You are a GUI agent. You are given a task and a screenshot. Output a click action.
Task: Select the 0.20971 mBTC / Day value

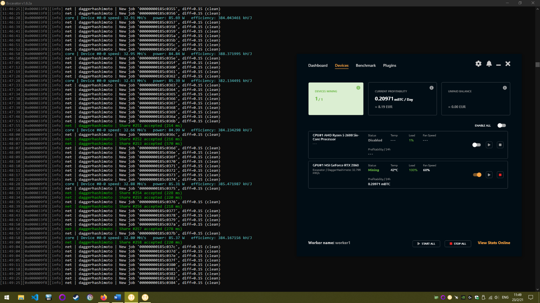tap(394, 99)
